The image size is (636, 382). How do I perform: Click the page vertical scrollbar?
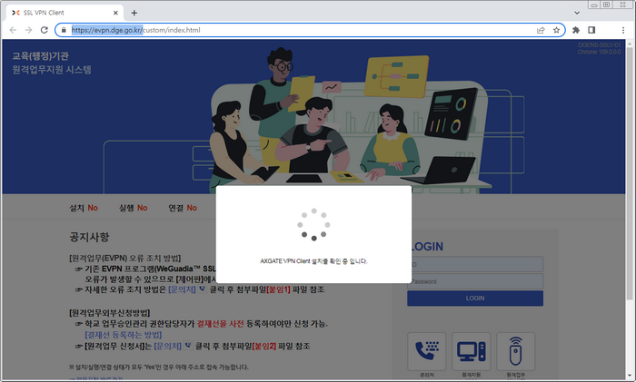[x=630, y=174]
